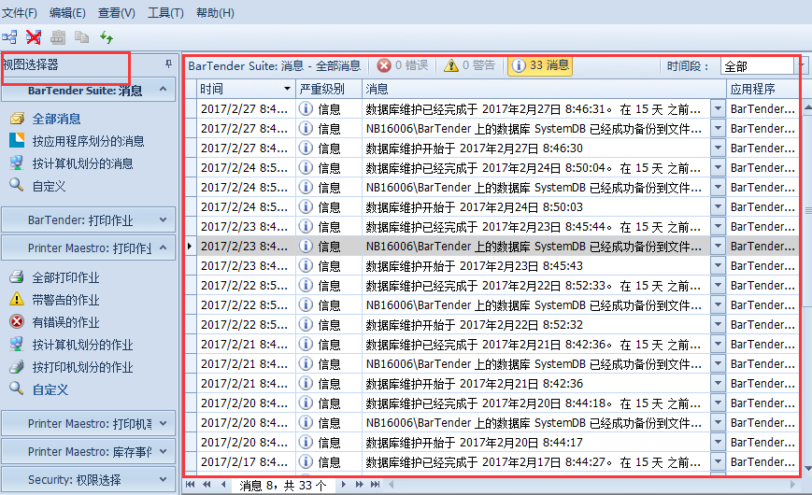Click the copy toolbar icon
Viewport: 812px width, 495px height.
click(x=81, y=37)
